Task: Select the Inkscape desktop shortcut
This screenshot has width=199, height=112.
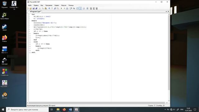Action: [5, 61]
